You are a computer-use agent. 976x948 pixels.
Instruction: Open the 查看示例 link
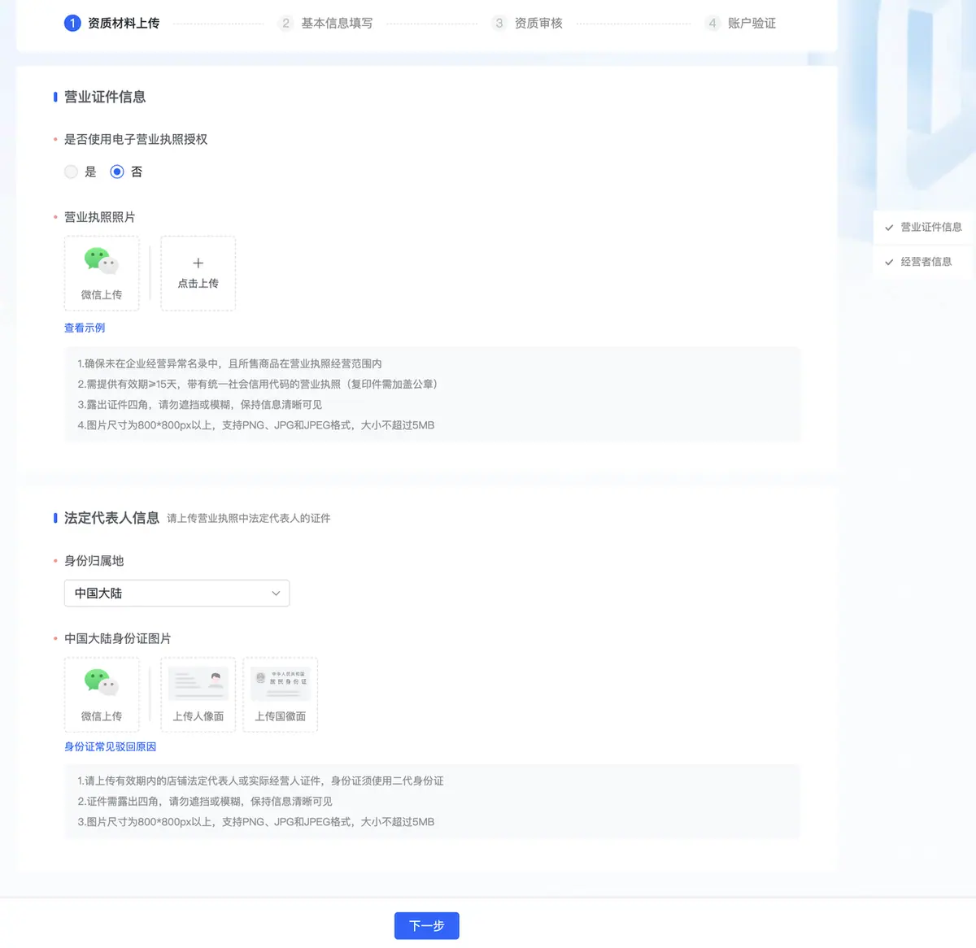pyautogui.click(x=85, y=328)
